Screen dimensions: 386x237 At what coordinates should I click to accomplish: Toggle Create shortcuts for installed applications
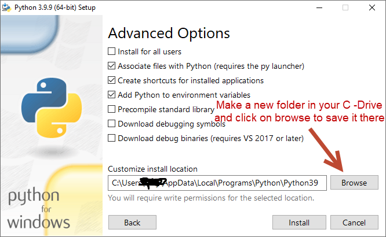(112, 80)
